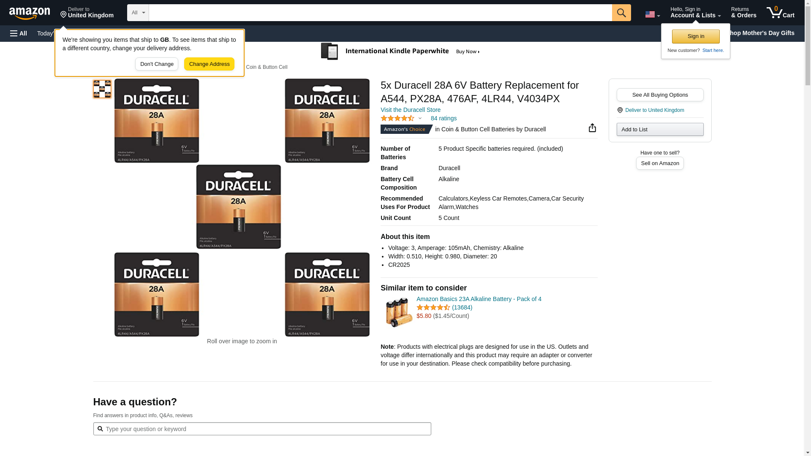Select the battery pack thumbnail image
The width and height of the screenshot is (811, 456).
[x=102, y=89]
